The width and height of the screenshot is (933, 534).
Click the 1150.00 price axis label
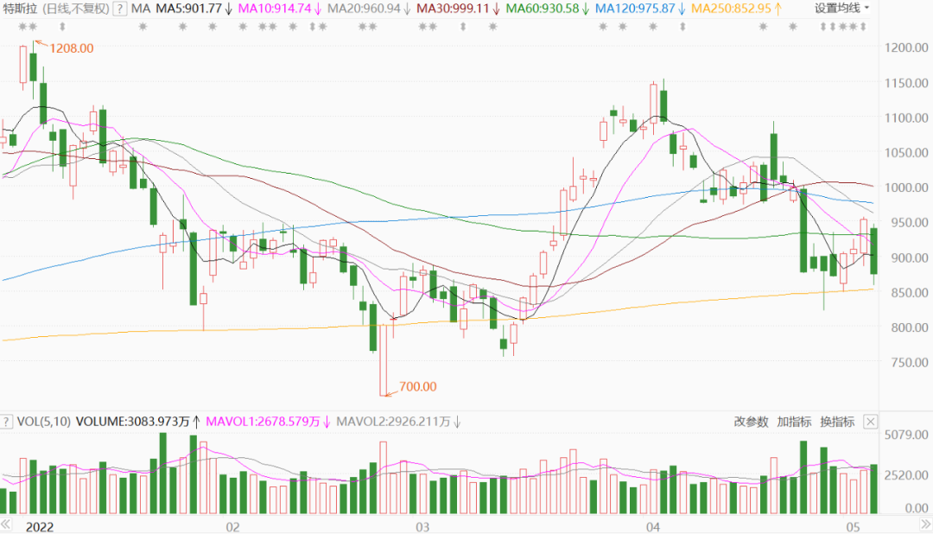point(906,83)
